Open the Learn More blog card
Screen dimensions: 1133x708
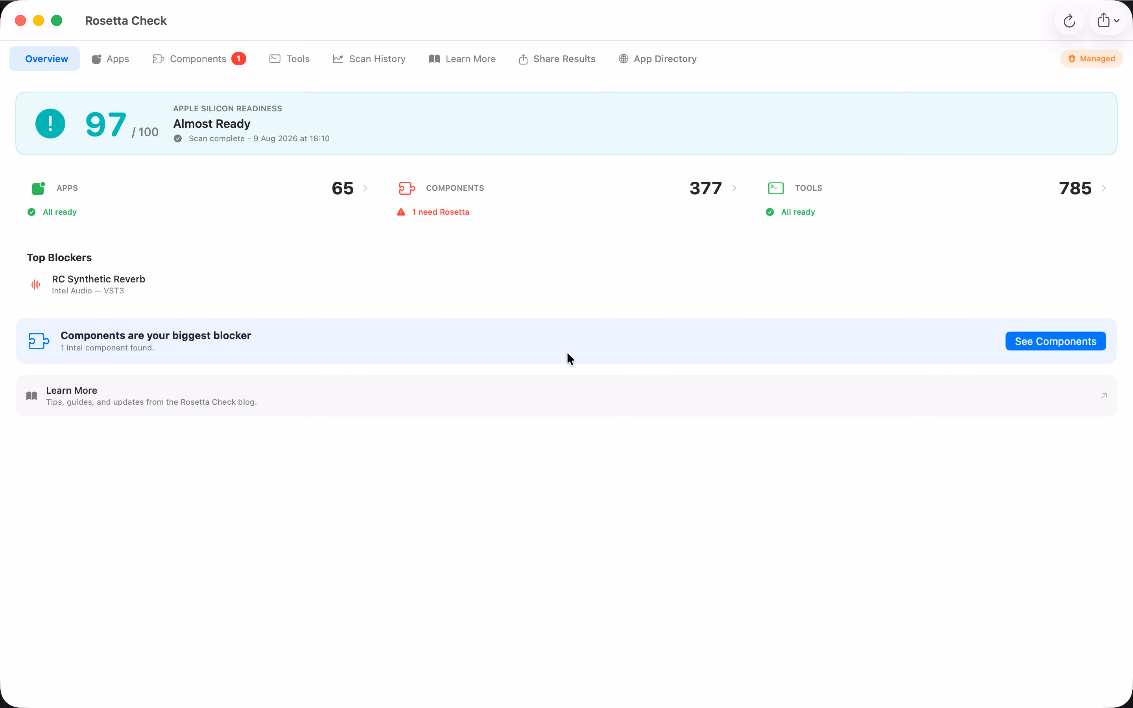566,396
